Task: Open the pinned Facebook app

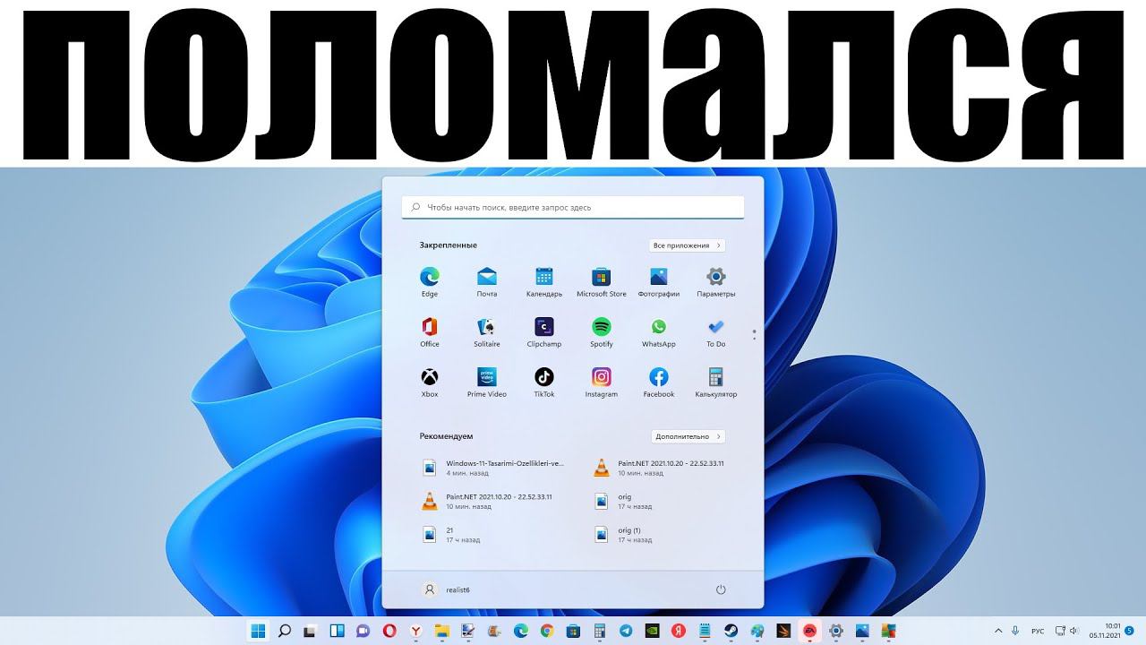Action: (659, 382)
